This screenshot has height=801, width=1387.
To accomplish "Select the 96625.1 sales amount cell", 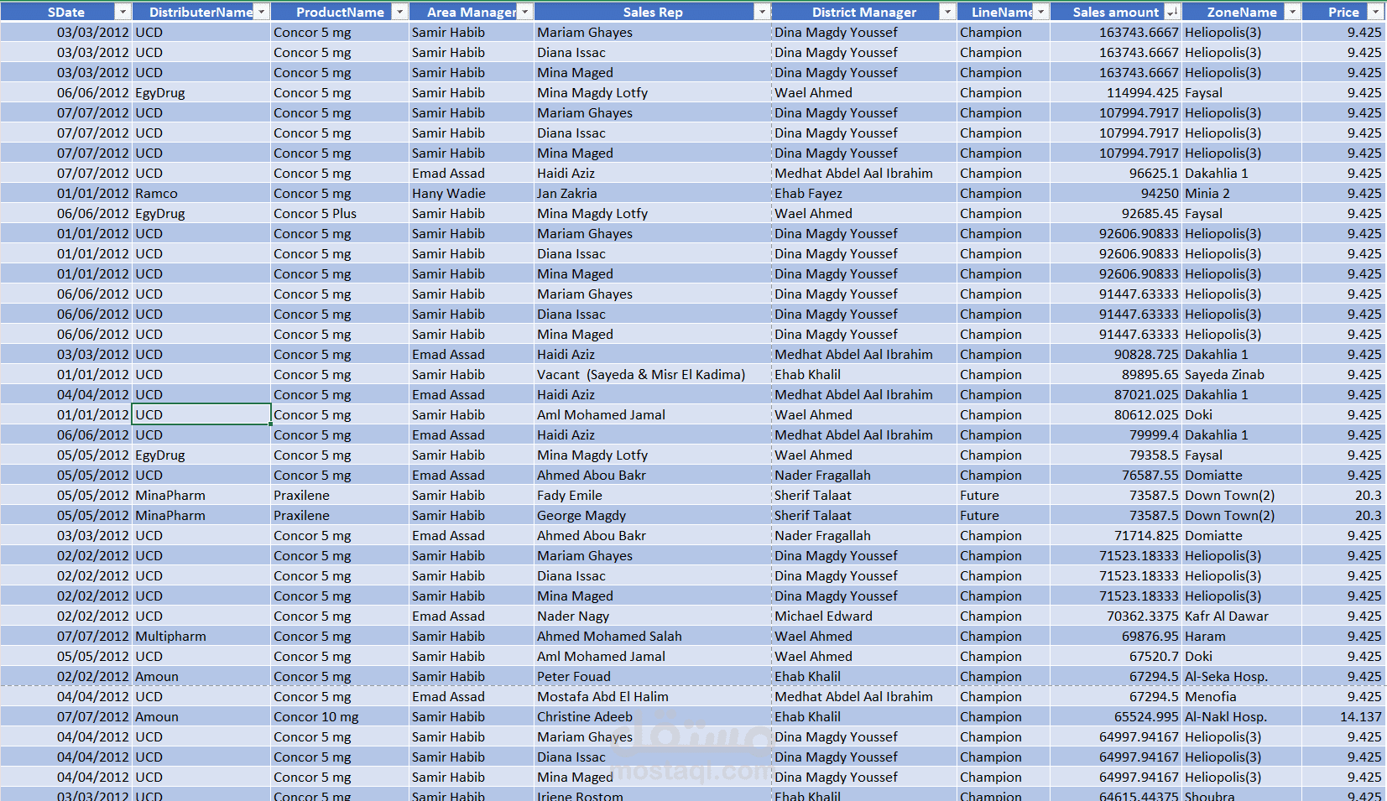I will [1116, 173].
